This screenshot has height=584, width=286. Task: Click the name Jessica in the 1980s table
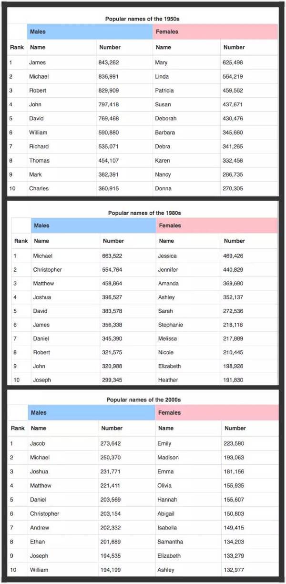pyautogui.click(x=167, y=256)
